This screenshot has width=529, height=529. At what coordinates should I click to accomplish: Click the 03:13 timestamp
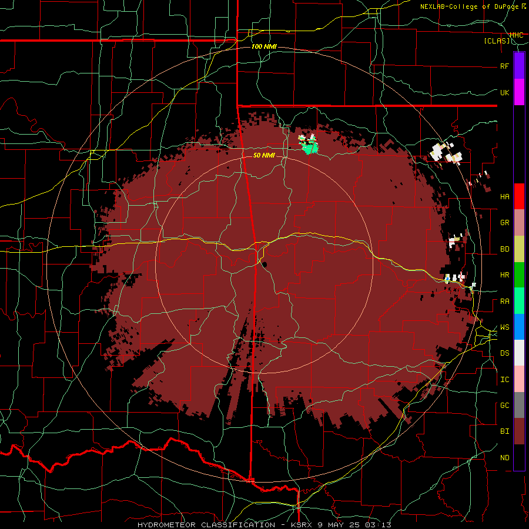pos(377,525)
